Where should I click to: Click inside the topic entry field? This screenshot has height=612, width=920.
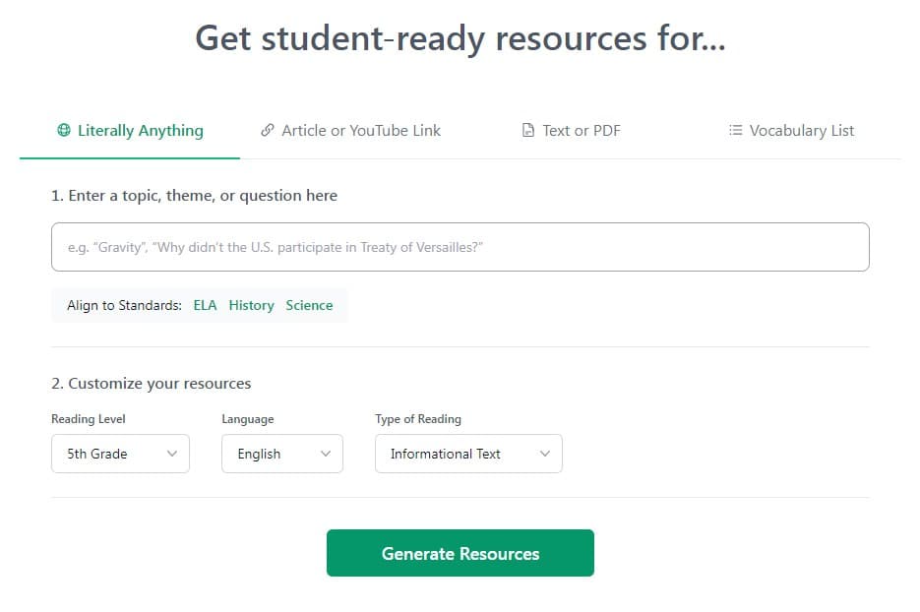pyautogui.click(x=460, y=247)
